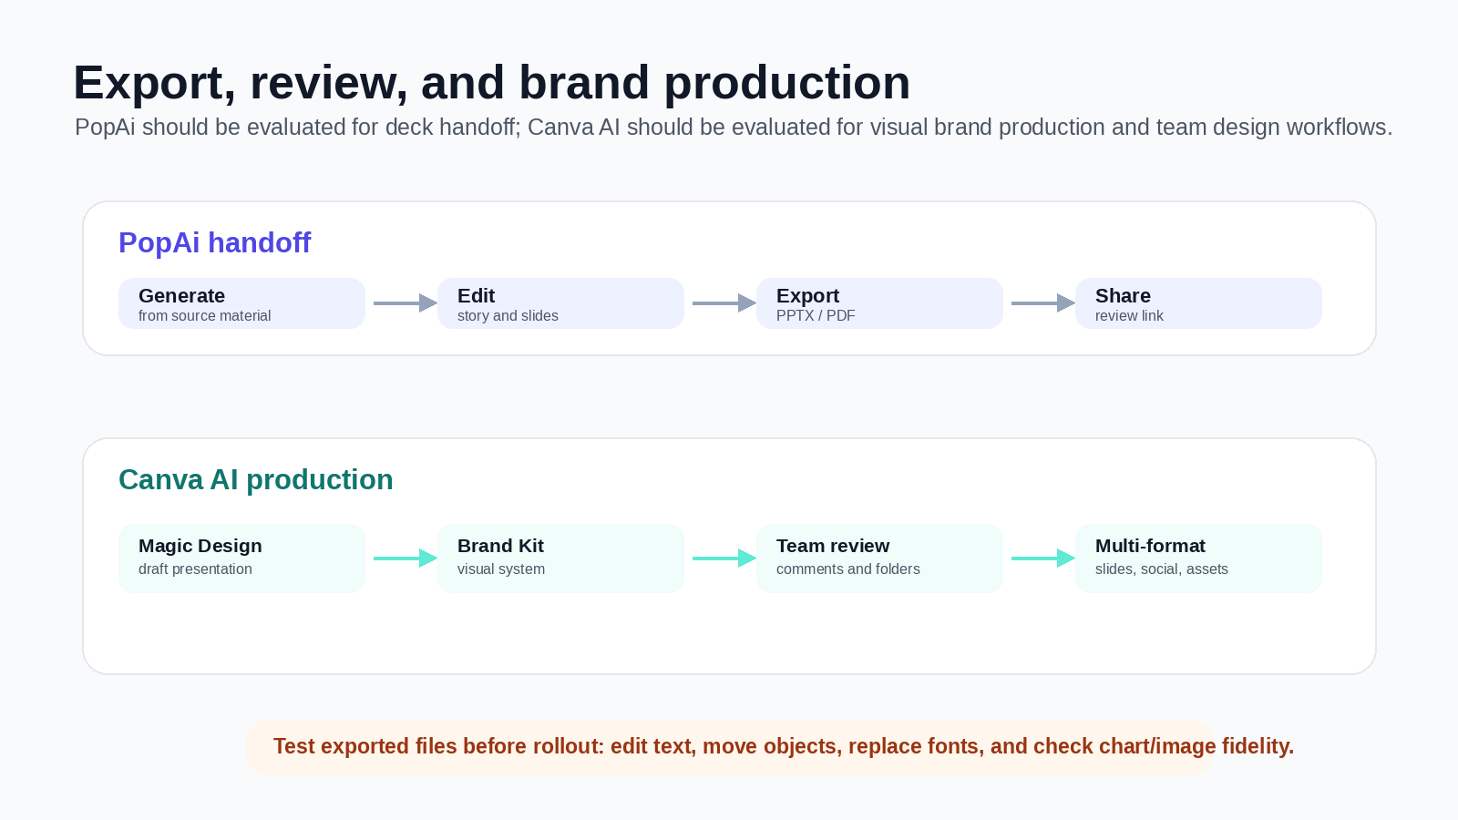Click the gray arrow between Generate and Edit
1458x820 pixels.
pos(406,303)
